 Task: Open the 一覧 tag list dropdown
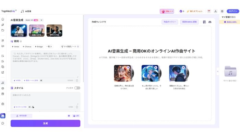point(50,46)
